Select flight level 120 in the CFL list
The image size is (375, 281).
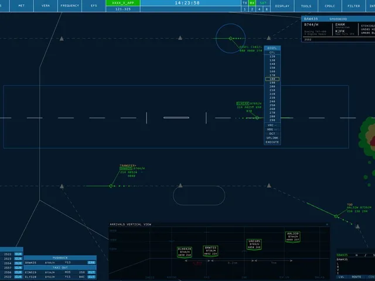pyautogui.click(x=272, y=57)
